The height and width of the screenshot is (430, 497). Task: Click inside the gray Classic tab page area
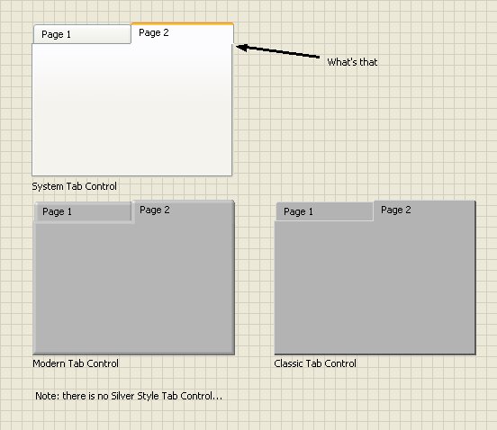pyautogui.click(x=375, y=288)
